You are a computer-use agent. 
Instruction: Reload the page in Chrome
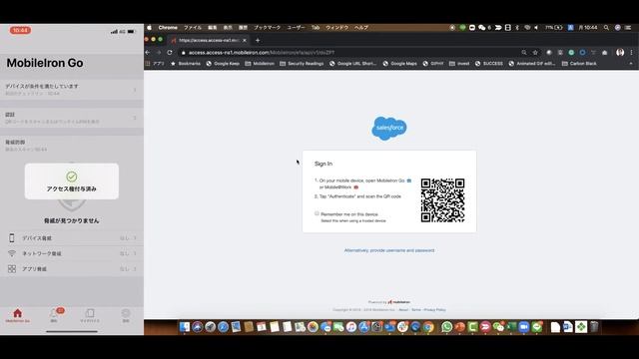[170, 53]
